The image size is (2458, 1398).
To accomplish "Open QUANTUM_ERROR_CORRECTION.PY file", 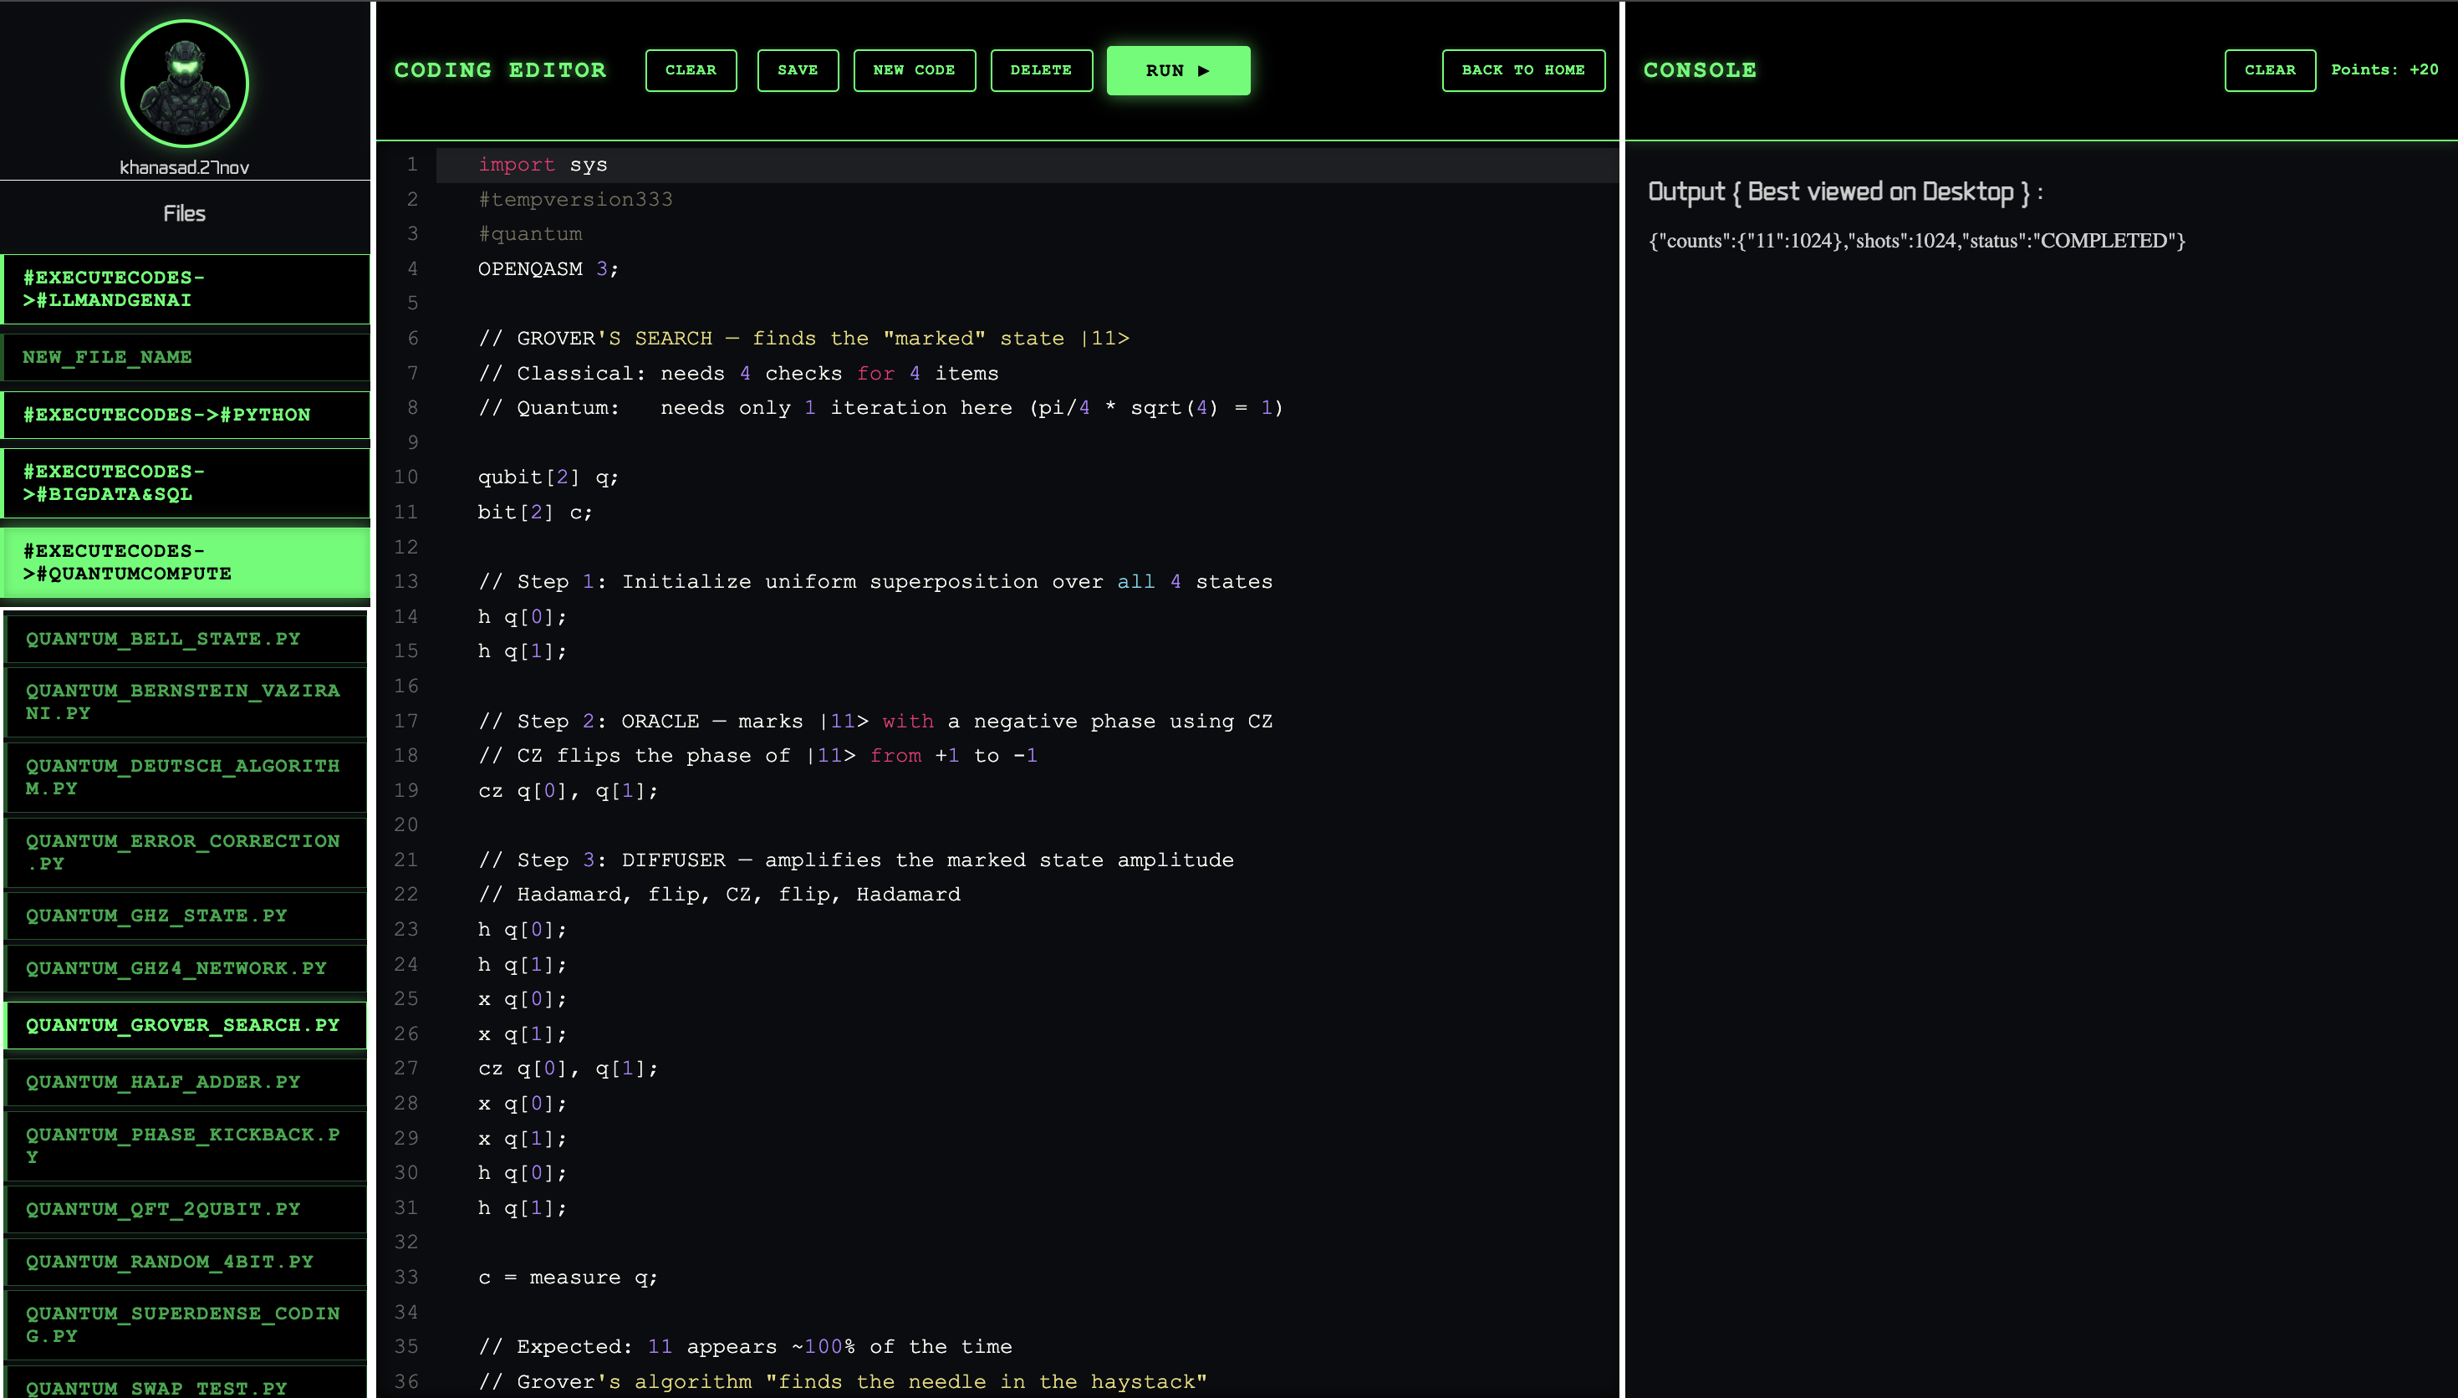I will pyautogui.click(x=186, y=852).
